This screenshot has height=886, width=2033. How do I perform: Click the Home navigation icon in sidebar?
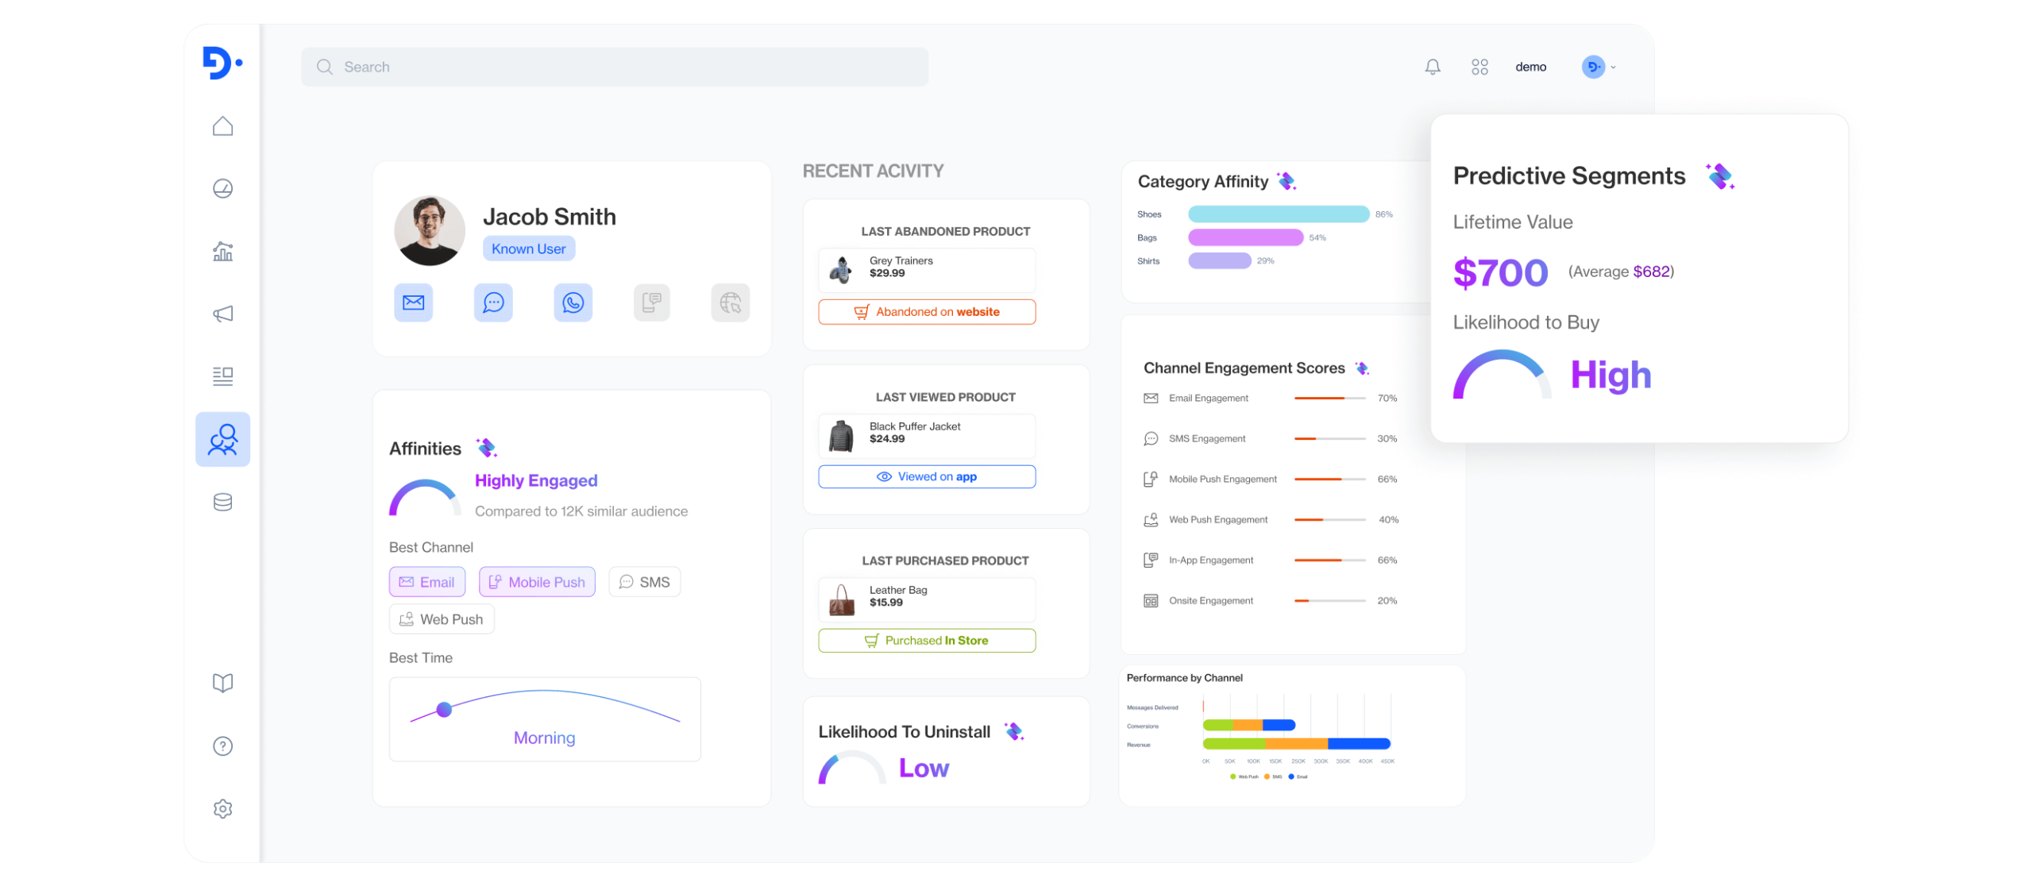click(223, 125)
